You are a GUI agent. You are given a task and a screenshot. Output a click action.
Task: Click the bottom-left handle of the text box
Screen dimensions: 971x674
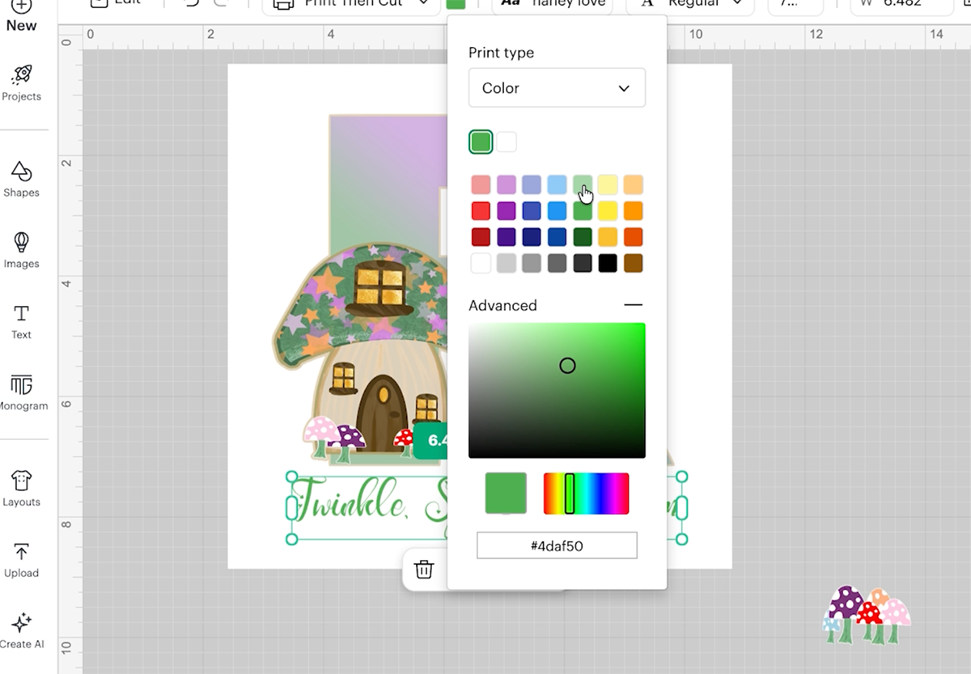(292, 539)
